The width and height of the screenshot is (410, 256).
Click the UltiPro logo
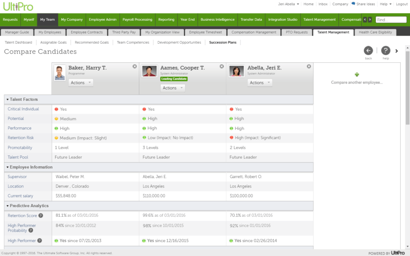[18, 6]
